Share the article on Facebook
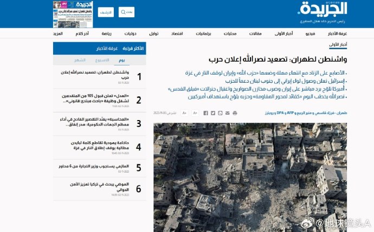 205,113
